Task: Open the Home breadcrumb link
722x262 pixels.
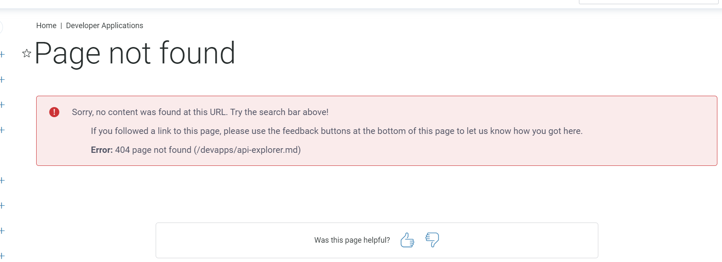Action: point(46,26)
